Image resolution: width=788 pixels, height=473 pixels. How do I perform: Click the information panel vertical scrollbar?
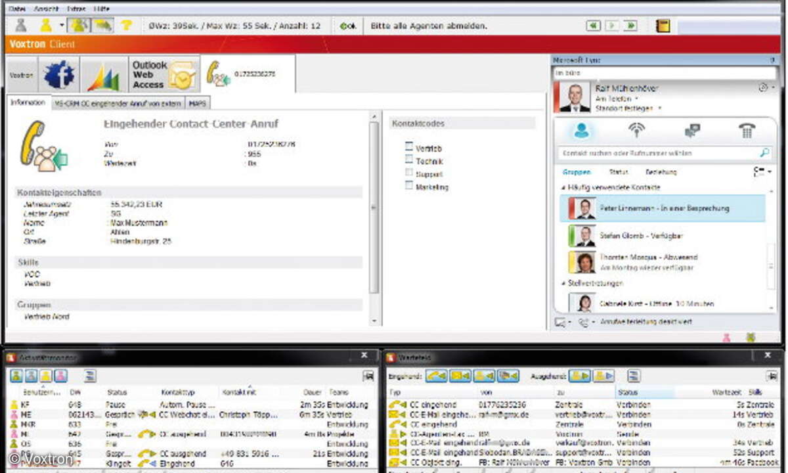[x=375, y=207]
